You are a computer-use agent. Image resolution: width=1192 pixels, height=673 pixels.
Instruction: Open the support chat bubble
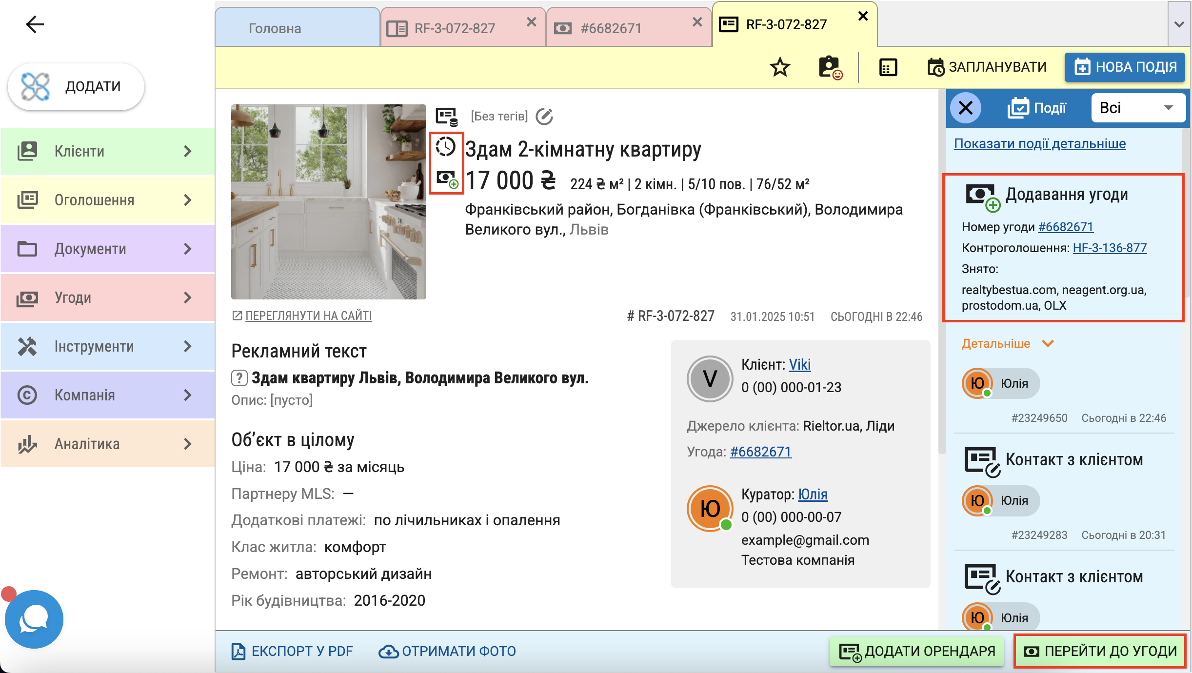(34, 619)
